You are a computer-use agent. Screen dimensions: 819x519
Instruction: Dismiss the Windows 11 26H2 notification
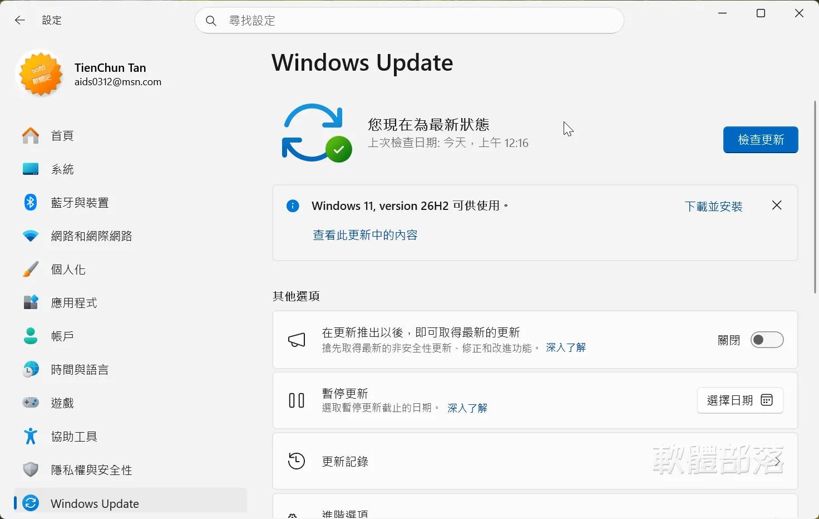[777, 205]
